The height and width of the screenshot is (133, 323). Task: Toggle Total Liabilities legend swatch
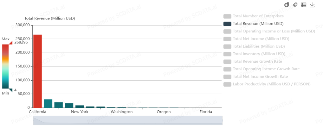tap(227, 46)
